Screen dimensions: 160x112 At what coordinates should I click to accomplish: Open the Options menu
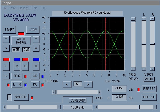[23, 8]
